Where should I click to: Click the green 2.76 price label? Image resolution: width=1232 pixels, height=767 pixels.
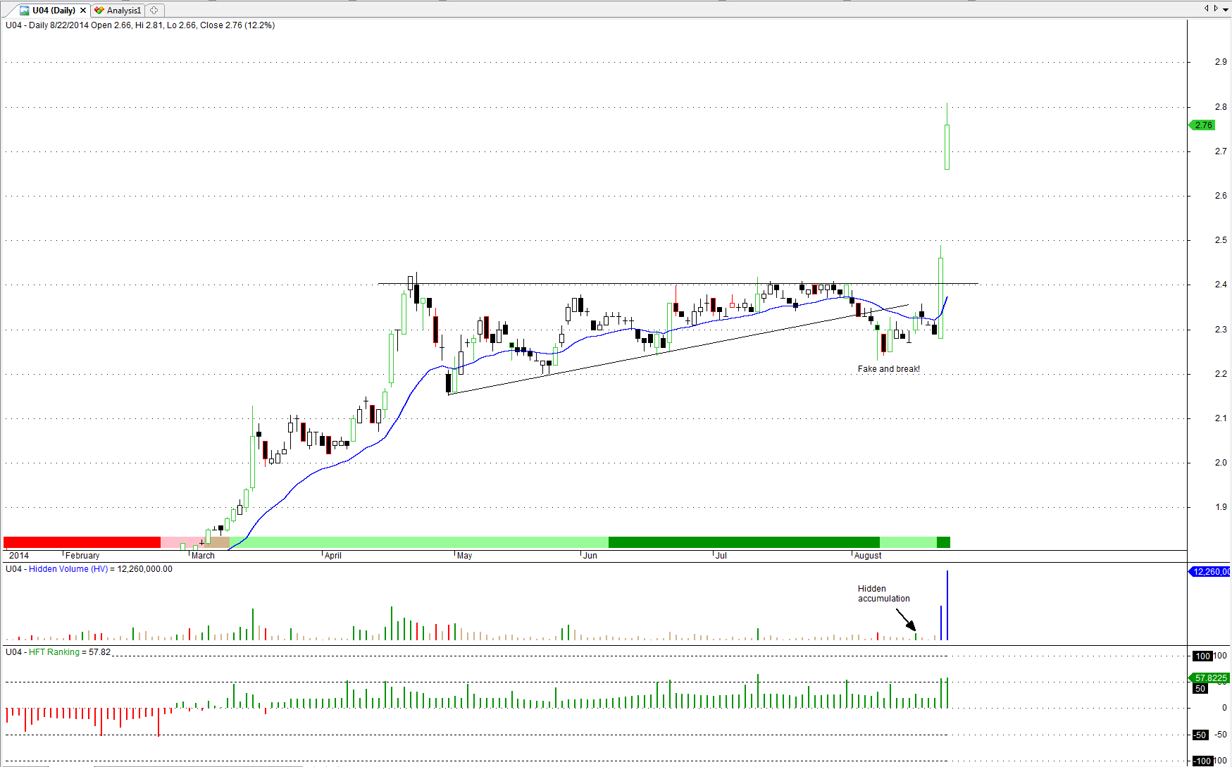pyautogui.click(x=1203, y=125)
